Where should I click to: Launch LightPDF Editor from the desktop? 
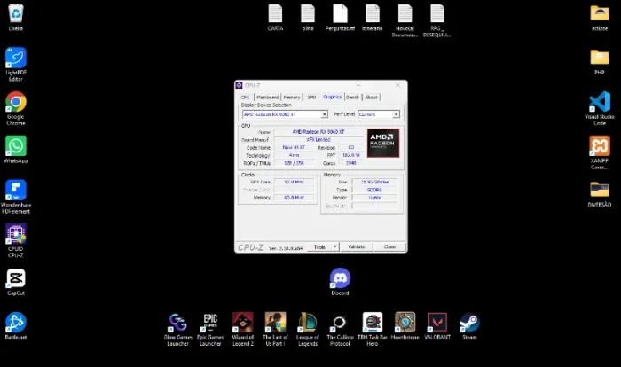pyautogui.click(x=16, y=64)
